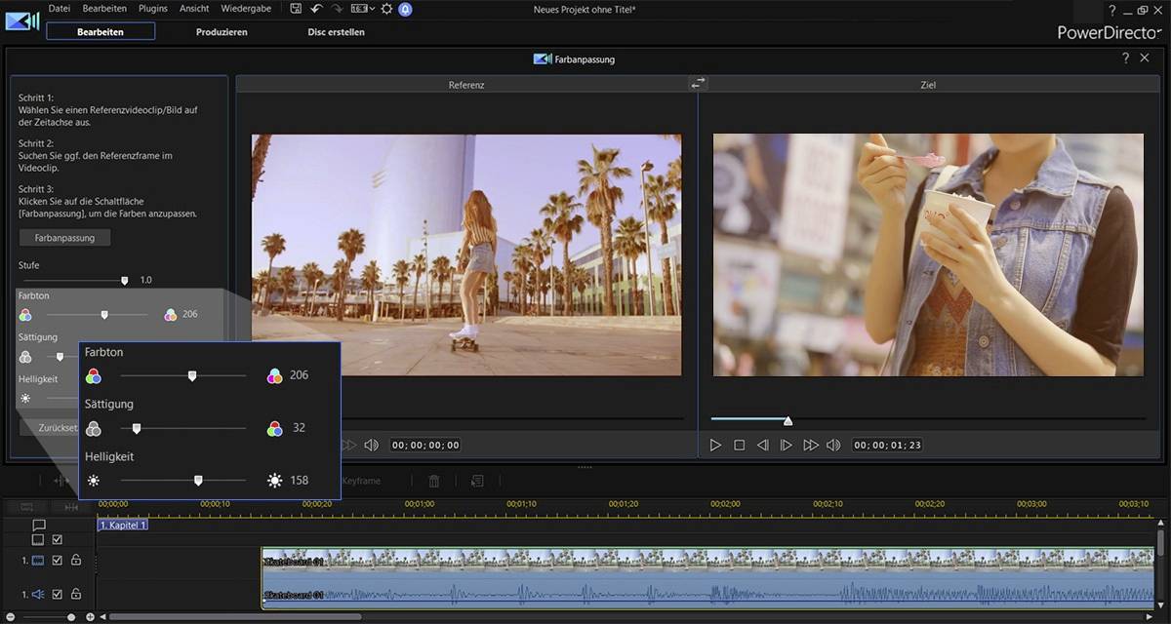Open the Plugins menu

pyautogui.click(x=153, y=9)
